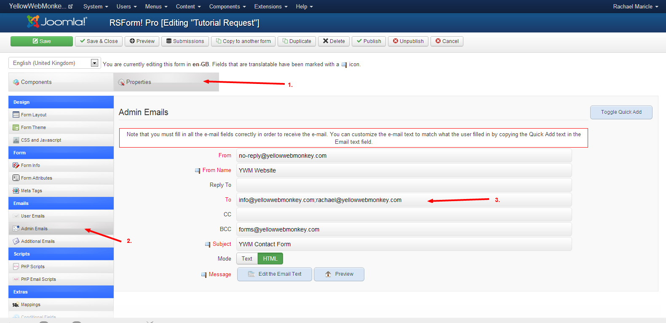Click the Submissions database icon
This screenshot has width=666, height=323.
[169, 41]
